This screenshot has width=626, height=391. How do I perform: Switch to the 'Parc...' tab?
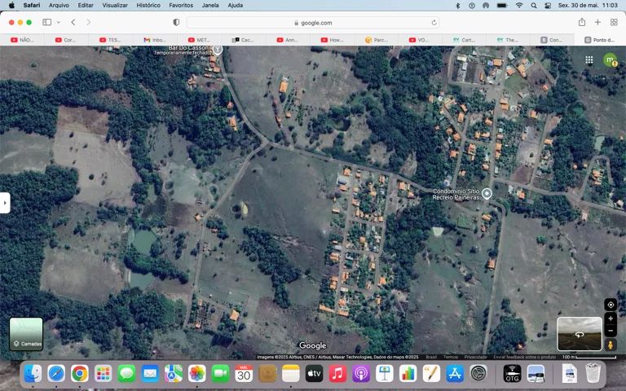pyautogui.click(x=376, y=40)
